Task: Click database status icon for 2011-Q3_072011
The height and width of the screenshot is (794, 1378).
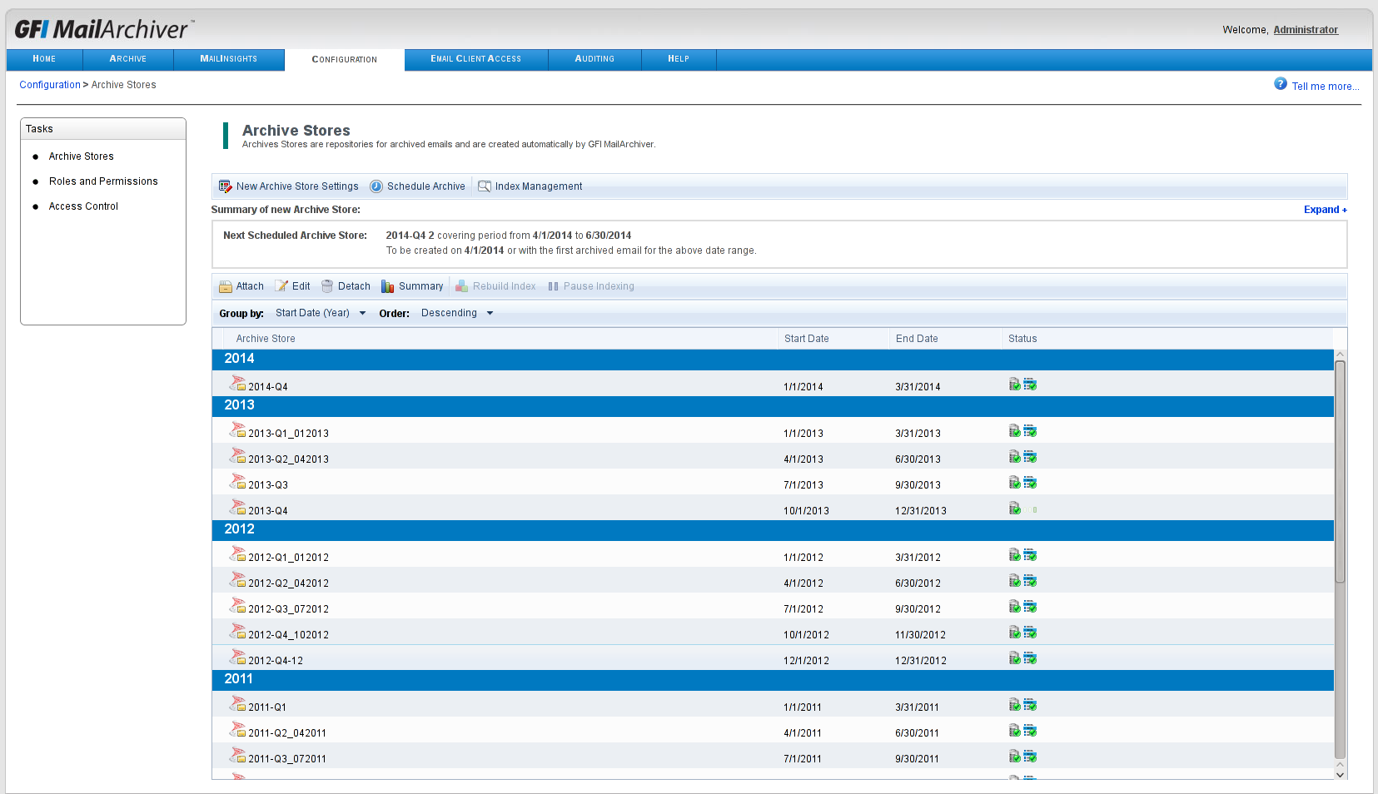Action: [x=1015, y=756]
